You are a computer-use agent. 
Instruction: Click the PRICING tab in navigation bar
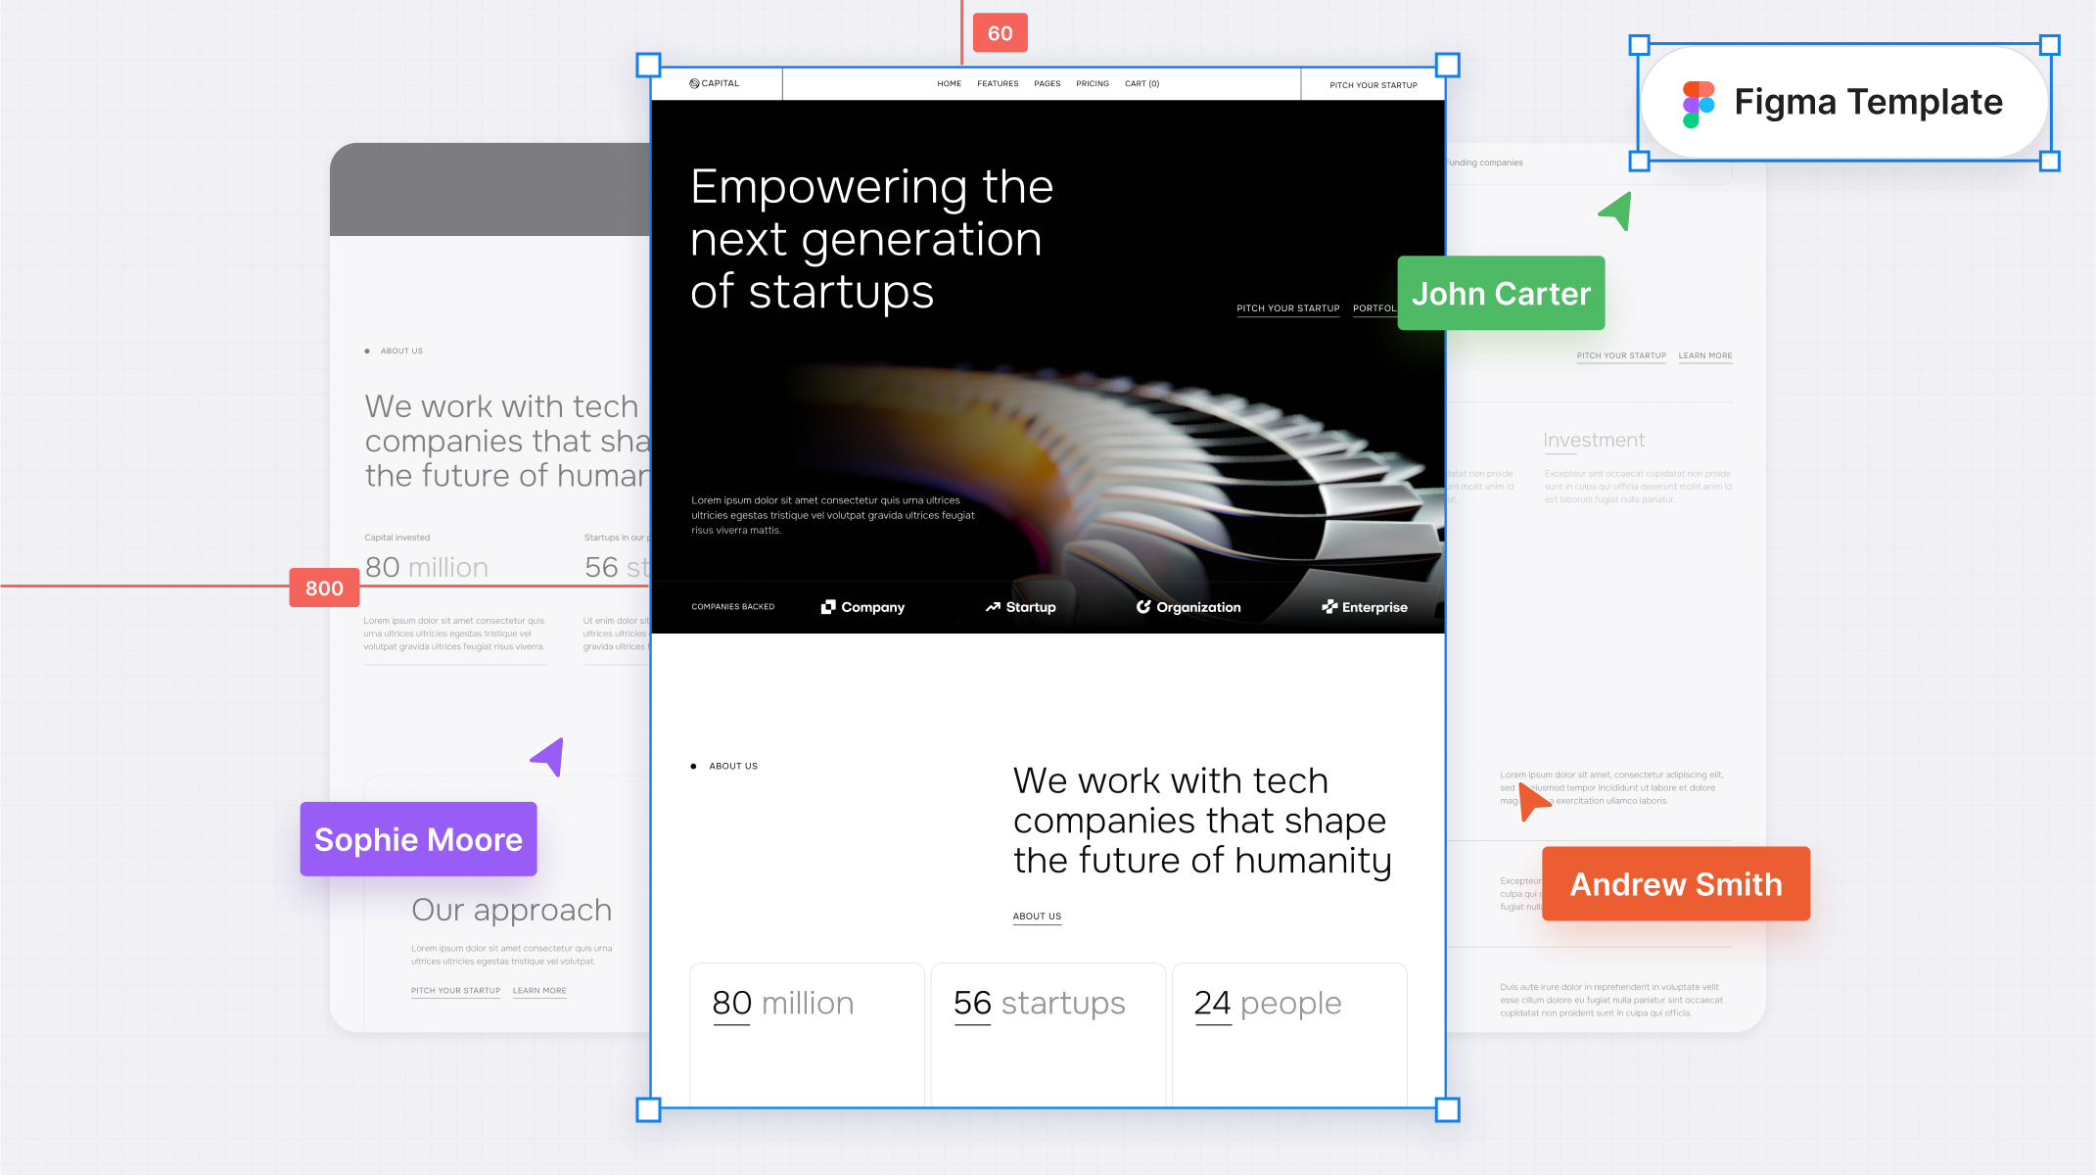[1093, 83]
